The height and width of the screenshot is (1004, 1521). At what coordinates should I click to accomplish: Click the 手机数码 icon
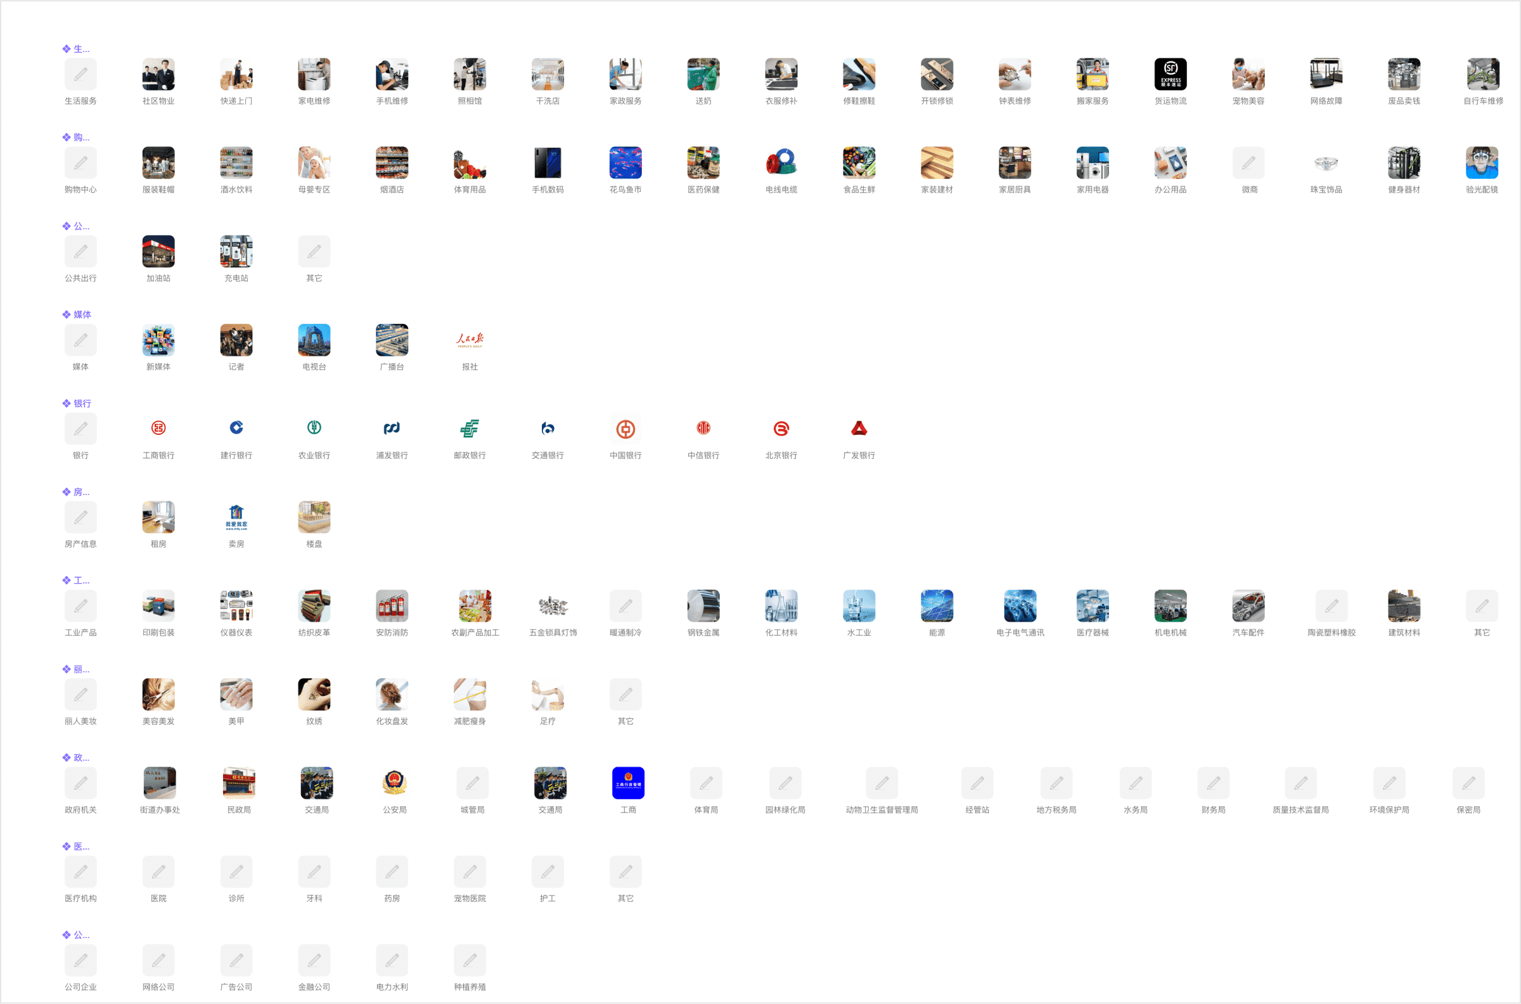(x=548, y=163)
